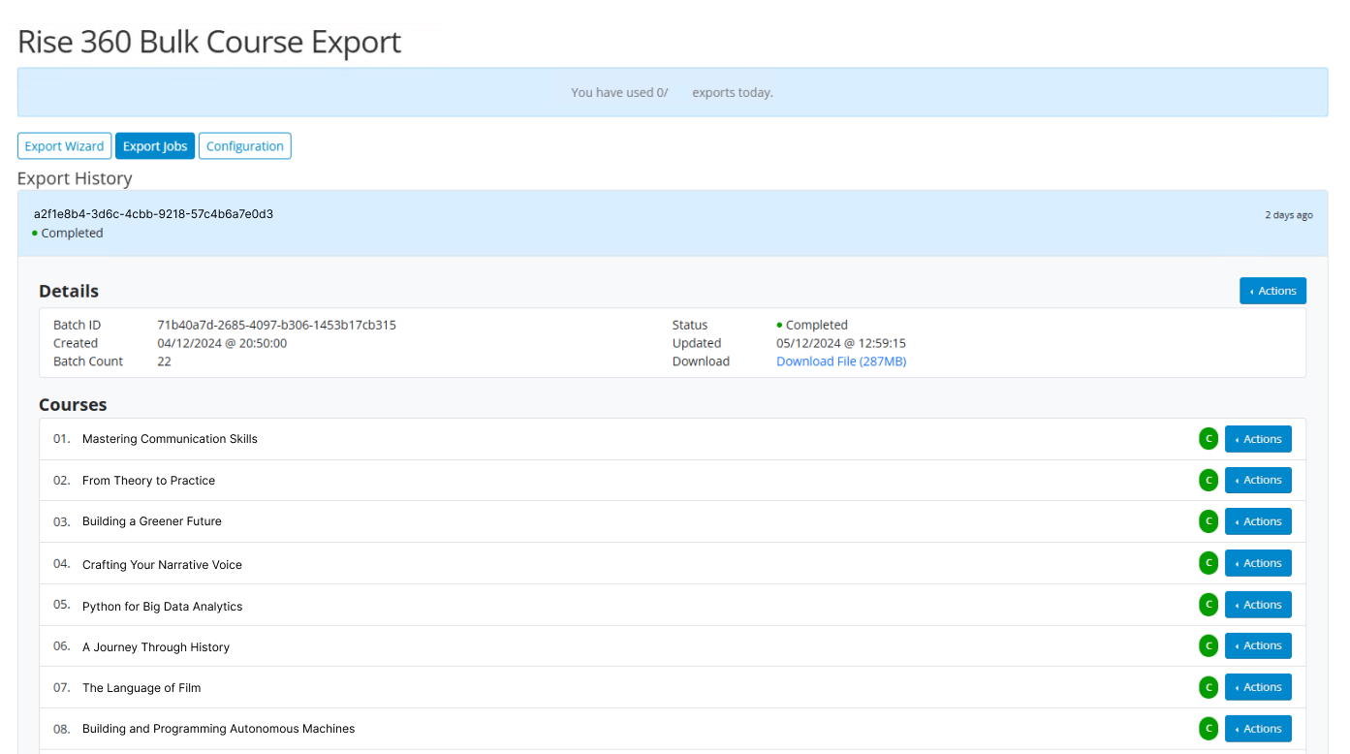
Task: Click the Updated date 05/12/2024 @ 12:59:15
Action: (841, 343)
